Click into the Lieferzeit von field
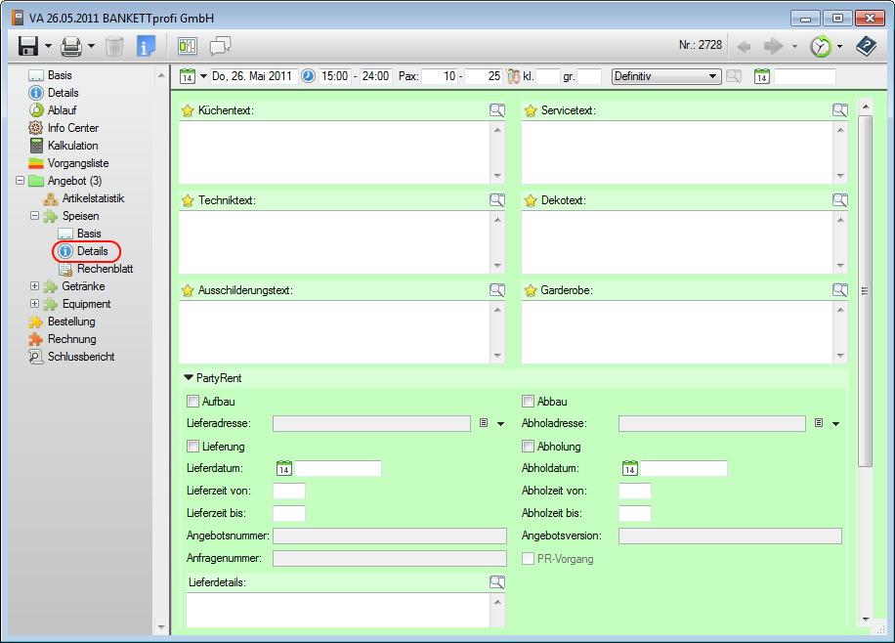The image size is (895, 643). (x=289, y=492)
